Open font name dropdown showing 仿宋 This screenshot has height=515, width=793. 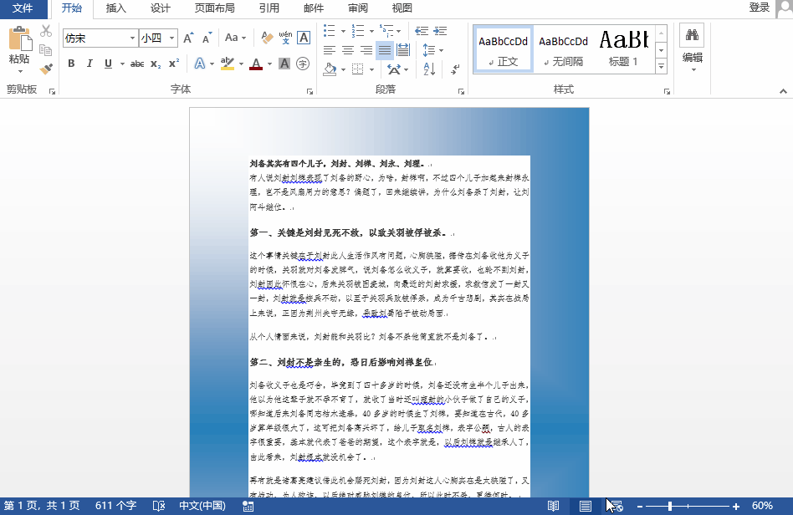point(132,38)
